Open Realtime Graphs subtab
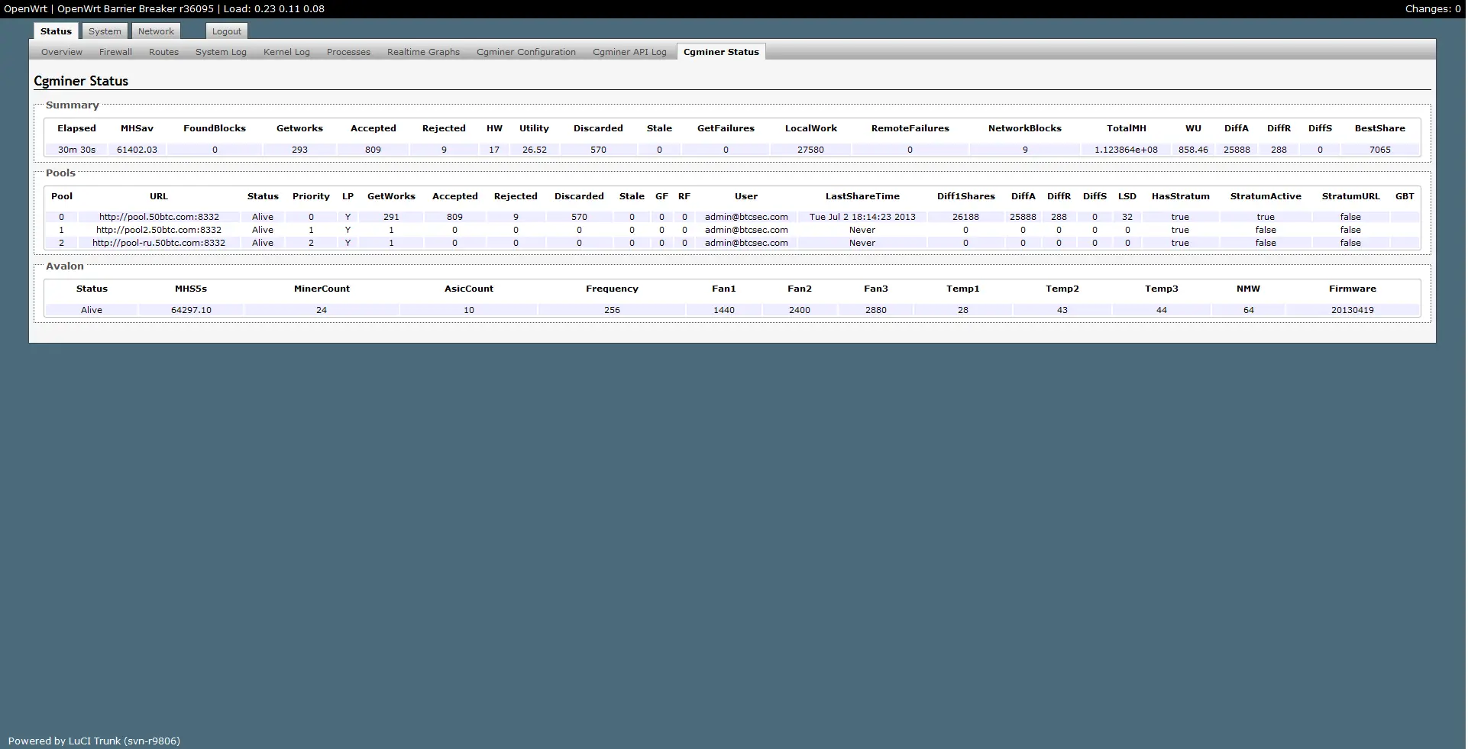Image resolution: width=1468 pixels, height=749 pixels. tap(423, 52)
